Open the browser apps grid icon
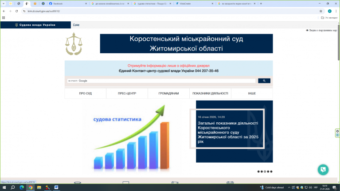The image size is (340, 191). pos(4,18)
